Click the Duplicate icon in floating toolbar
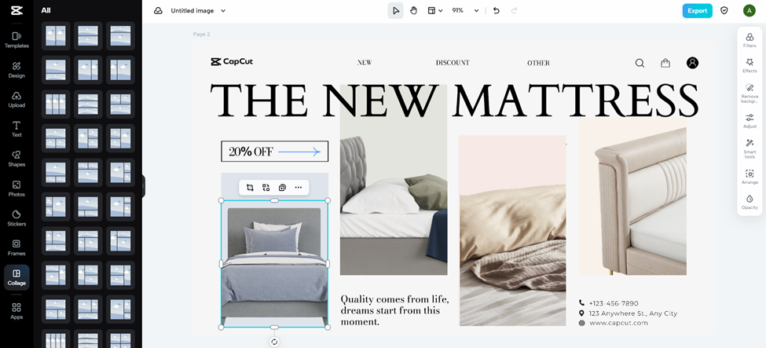Viewport: 766px width, 348px height. click(282, 188)
